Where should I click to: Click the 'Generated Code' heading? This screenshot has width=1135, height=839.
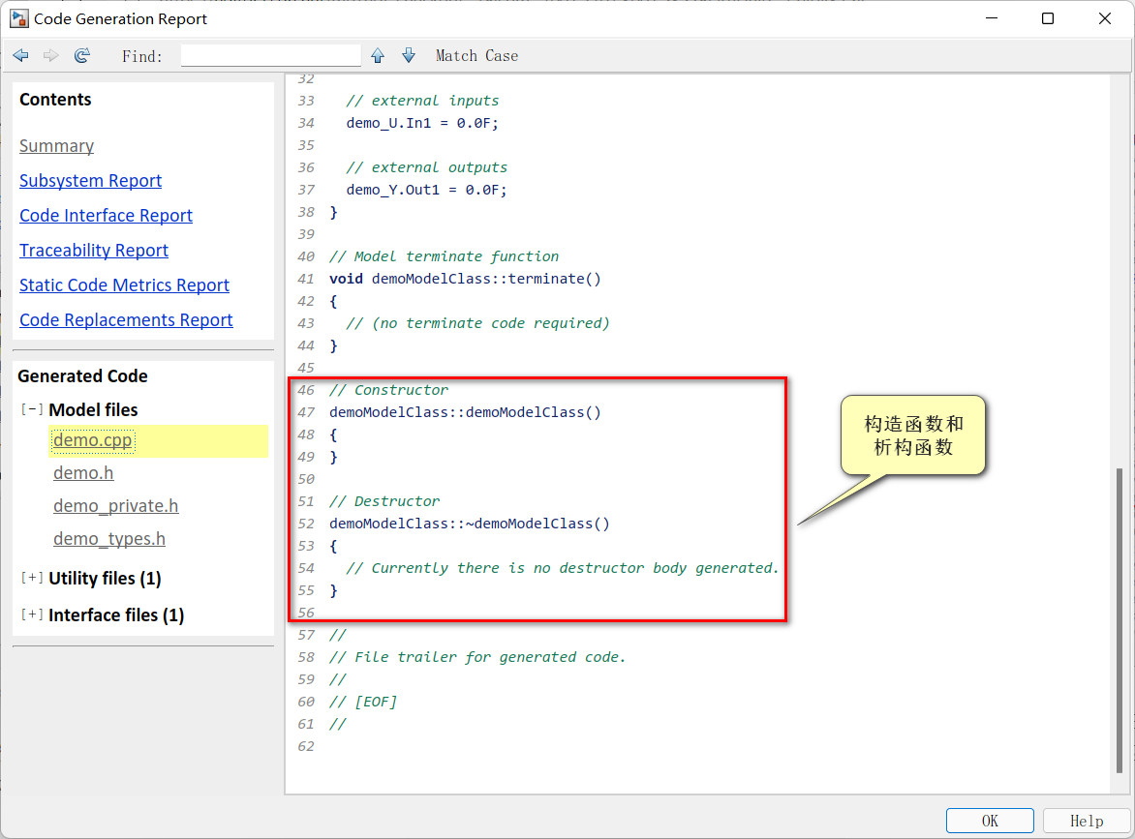pos(82,376)
